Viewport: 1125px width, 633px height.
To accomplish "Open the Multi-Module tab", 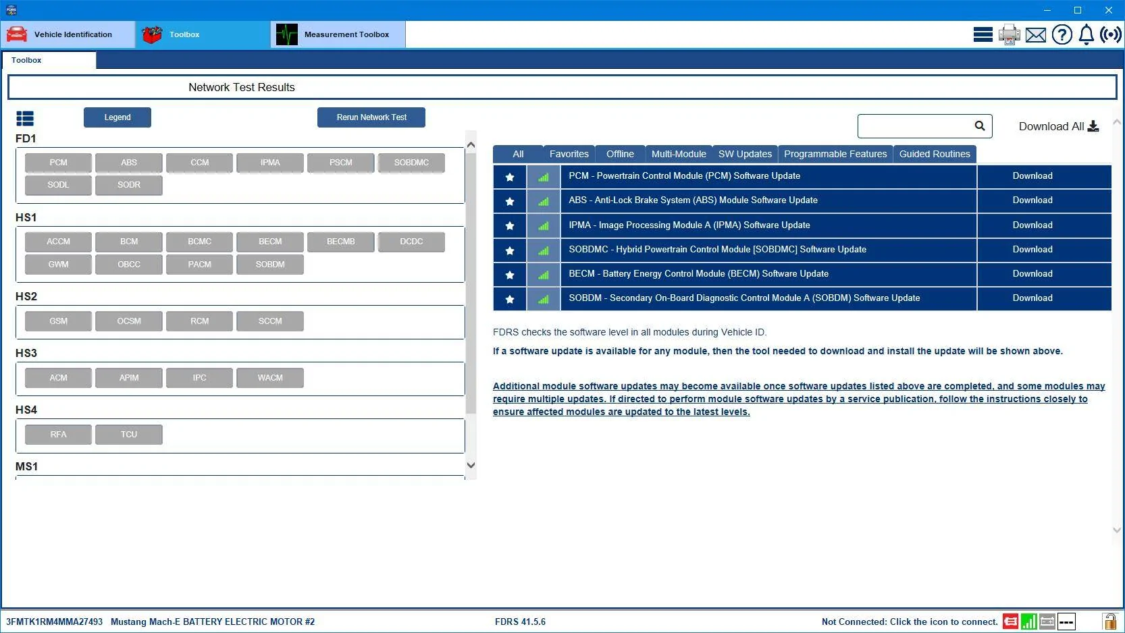I will point(679,154).
